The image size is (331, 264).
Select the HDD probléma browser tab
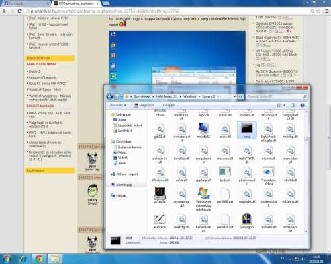76,3
